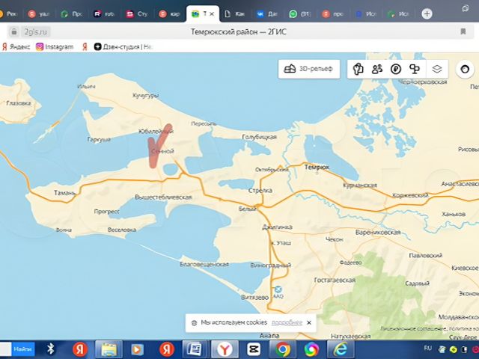Show parking layer on the map
This screenshot has height=359, width=479.
pos(396,70)
